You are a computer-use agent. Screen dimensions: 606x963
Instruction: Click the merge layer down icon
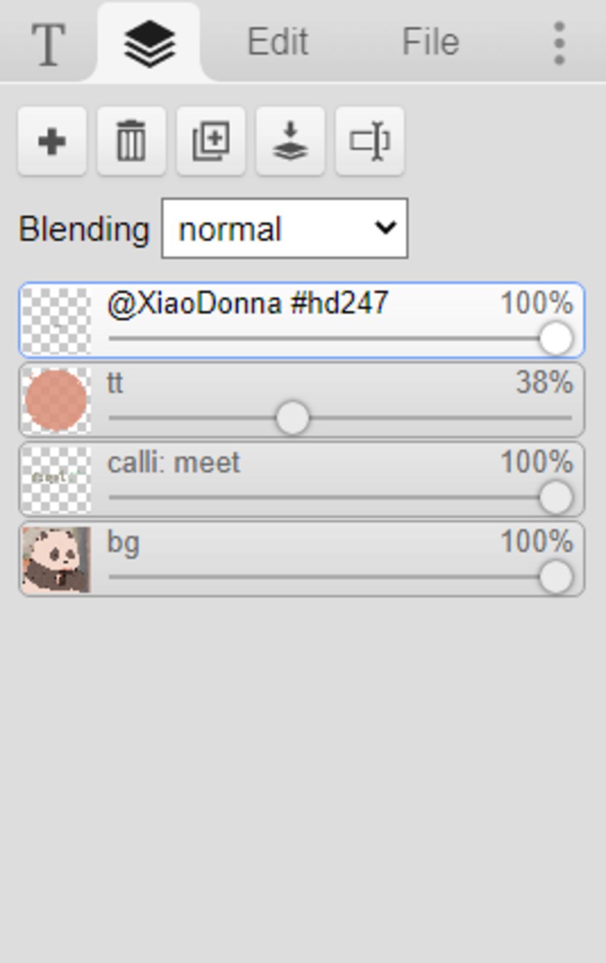290,142
